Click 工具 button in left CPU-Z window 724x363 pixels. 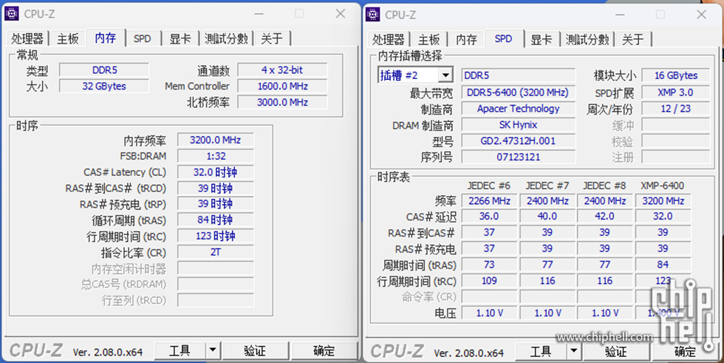(180, 351)
